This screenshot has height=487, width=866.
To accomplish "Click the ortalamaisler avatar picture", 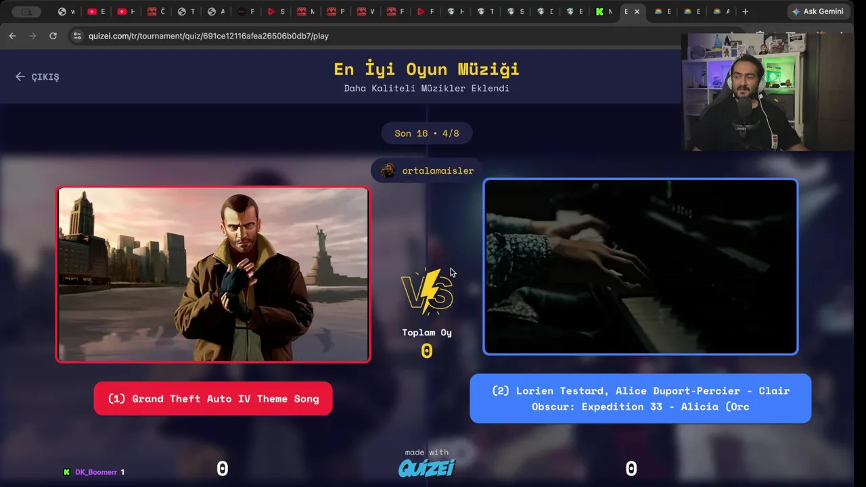I will (388, 170).
